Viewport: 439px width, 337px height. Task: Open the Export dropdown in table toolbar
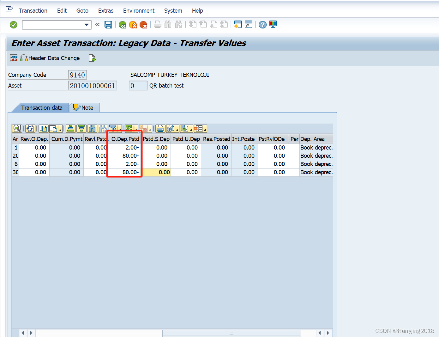click(191, 130)
